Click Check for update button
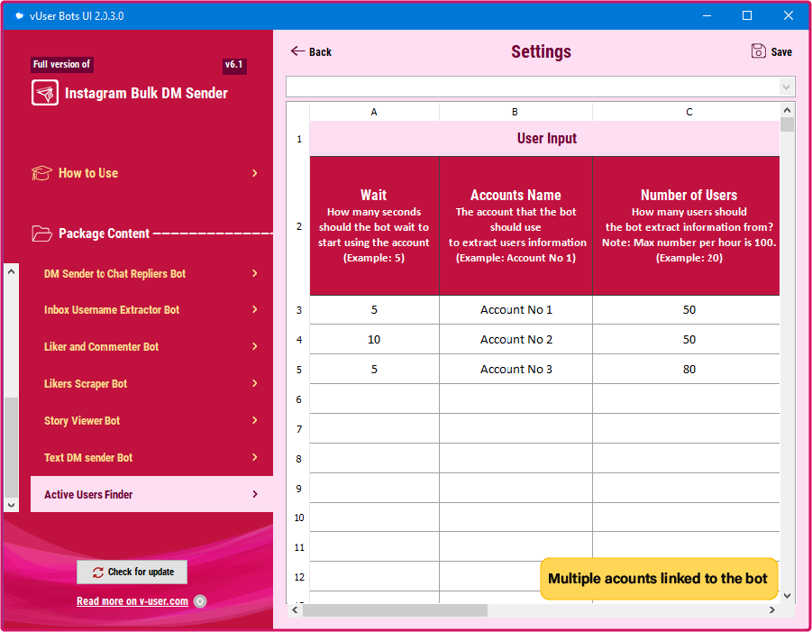812x632 pixels. [132, 572]
